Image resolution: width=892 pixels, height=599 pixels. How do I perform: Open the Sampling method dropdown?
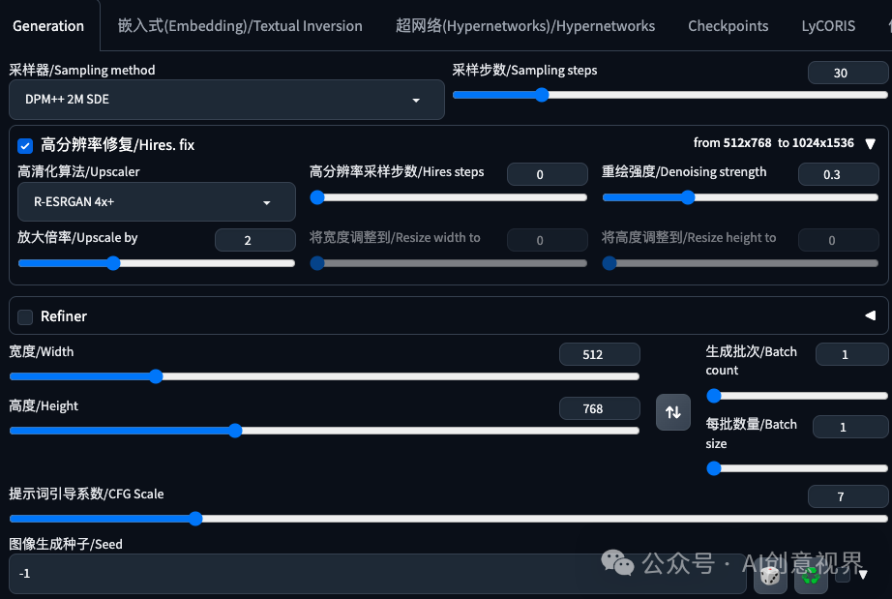point(226,100)
